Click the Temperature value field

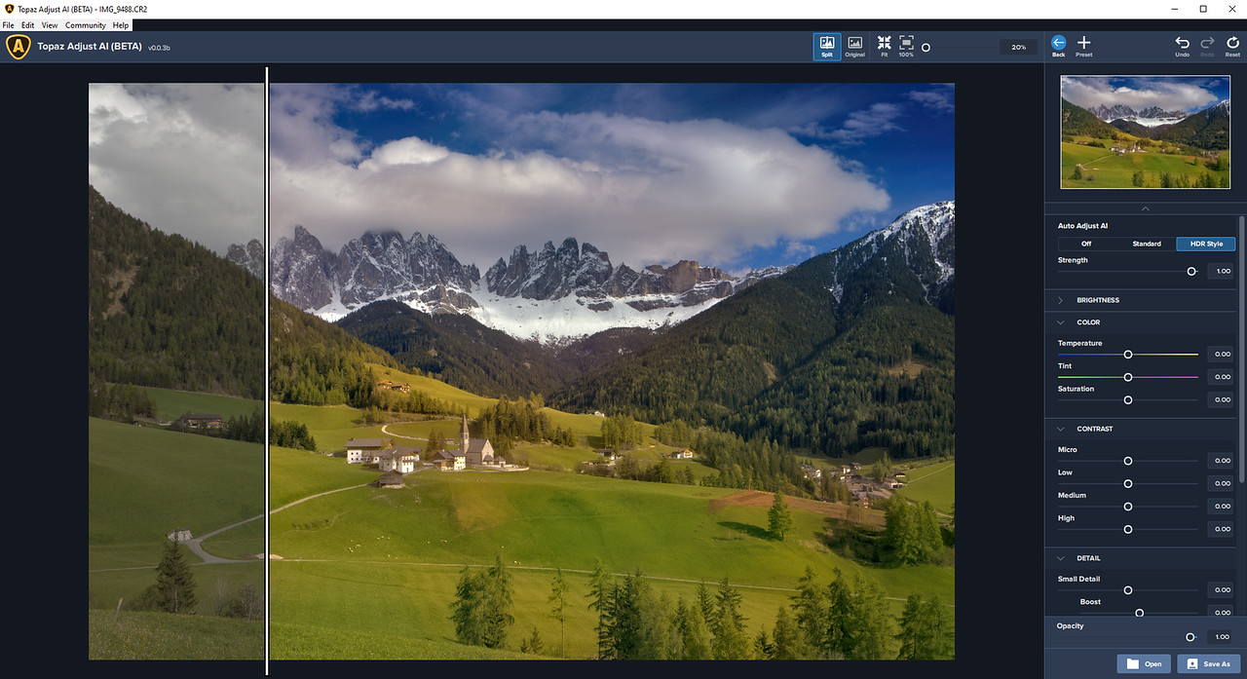pos(1222,355)
